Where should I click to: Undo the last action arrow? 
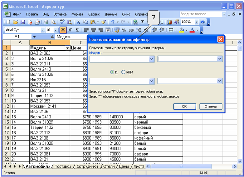click(112, 22)
